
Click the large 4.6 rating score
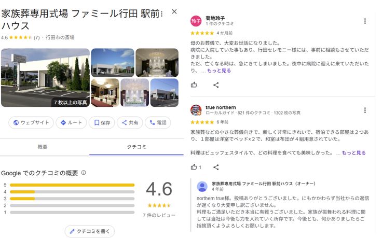tap(159, 189)
